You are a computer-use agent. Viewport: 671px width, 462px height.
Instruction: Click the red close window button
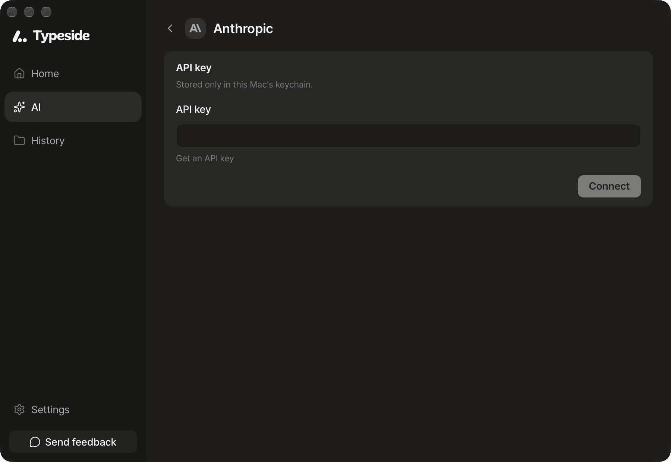[12, 12]
